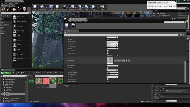Click Save All in Content Browser
Viewport: 190px width, 107px height.
25,73
